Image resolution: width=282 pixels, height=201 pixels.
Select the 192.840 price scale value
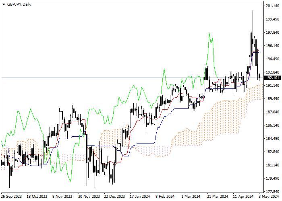pos(272,72)
